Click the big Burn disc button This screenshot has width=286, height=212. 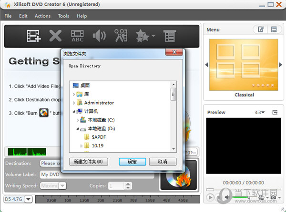179,175
